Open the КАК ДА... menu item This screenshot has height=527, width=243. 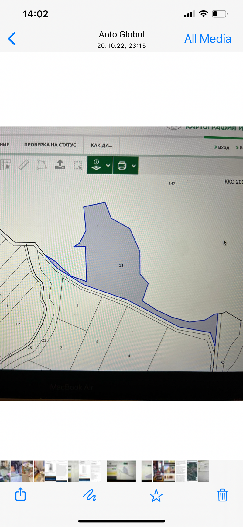point(101,146)
